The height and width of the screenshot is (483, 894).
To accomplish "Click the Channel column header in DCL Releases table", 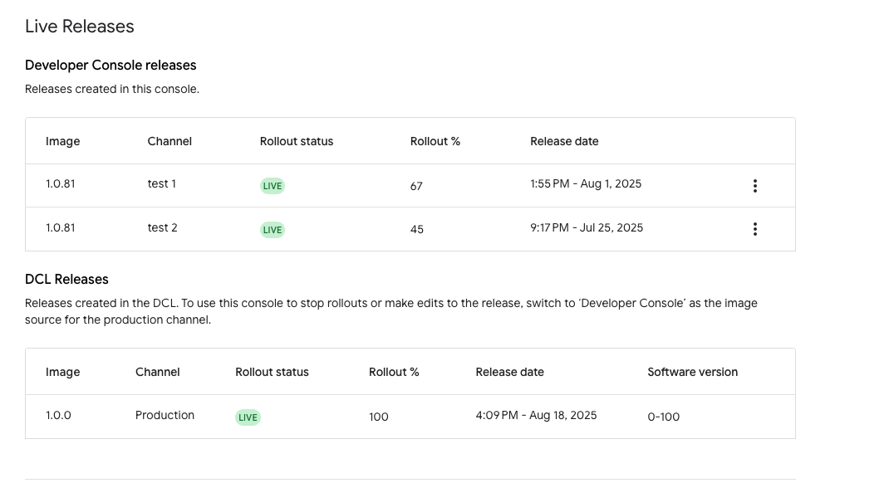I will pyautogui.click(x=157, y=372).
